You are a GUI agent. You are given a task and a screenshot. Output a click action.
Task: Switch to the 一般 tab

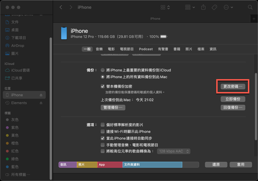[x=87, y=49]
